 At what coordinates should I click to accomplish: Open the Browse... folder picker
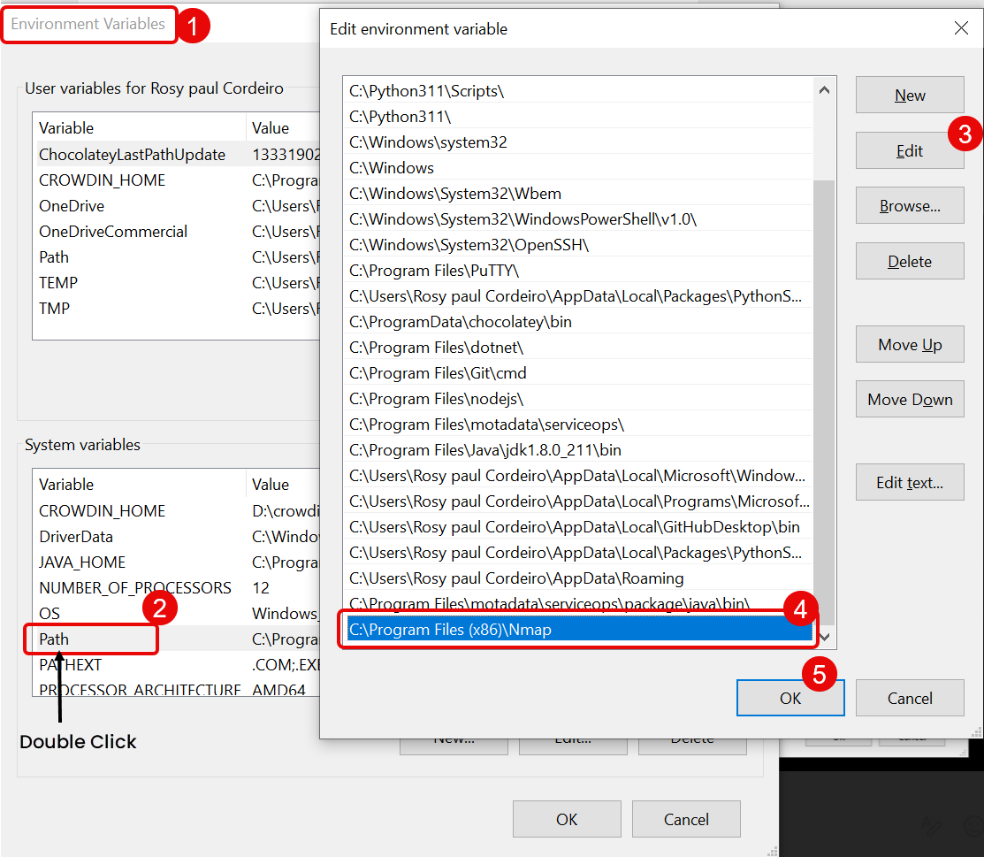[x=909, y=206]
